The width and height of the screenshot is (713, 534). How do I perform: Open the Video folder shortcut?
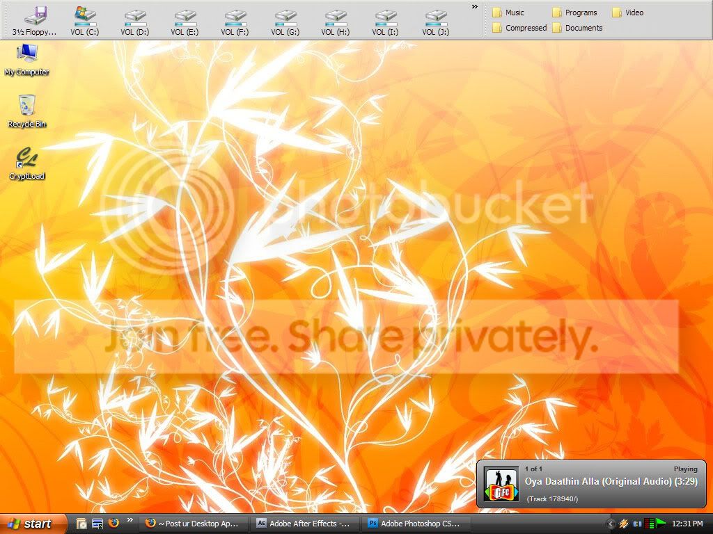click(x=628, y=13)
